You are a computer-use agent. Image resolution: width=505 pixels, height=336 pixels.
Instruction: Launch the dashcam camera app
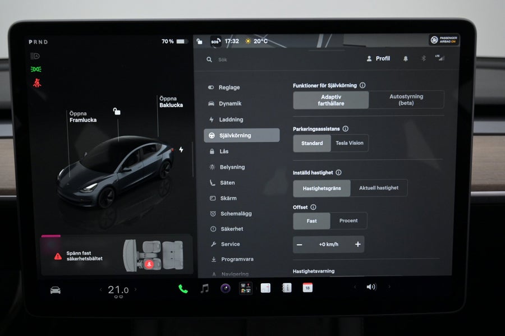click(226, 288)
